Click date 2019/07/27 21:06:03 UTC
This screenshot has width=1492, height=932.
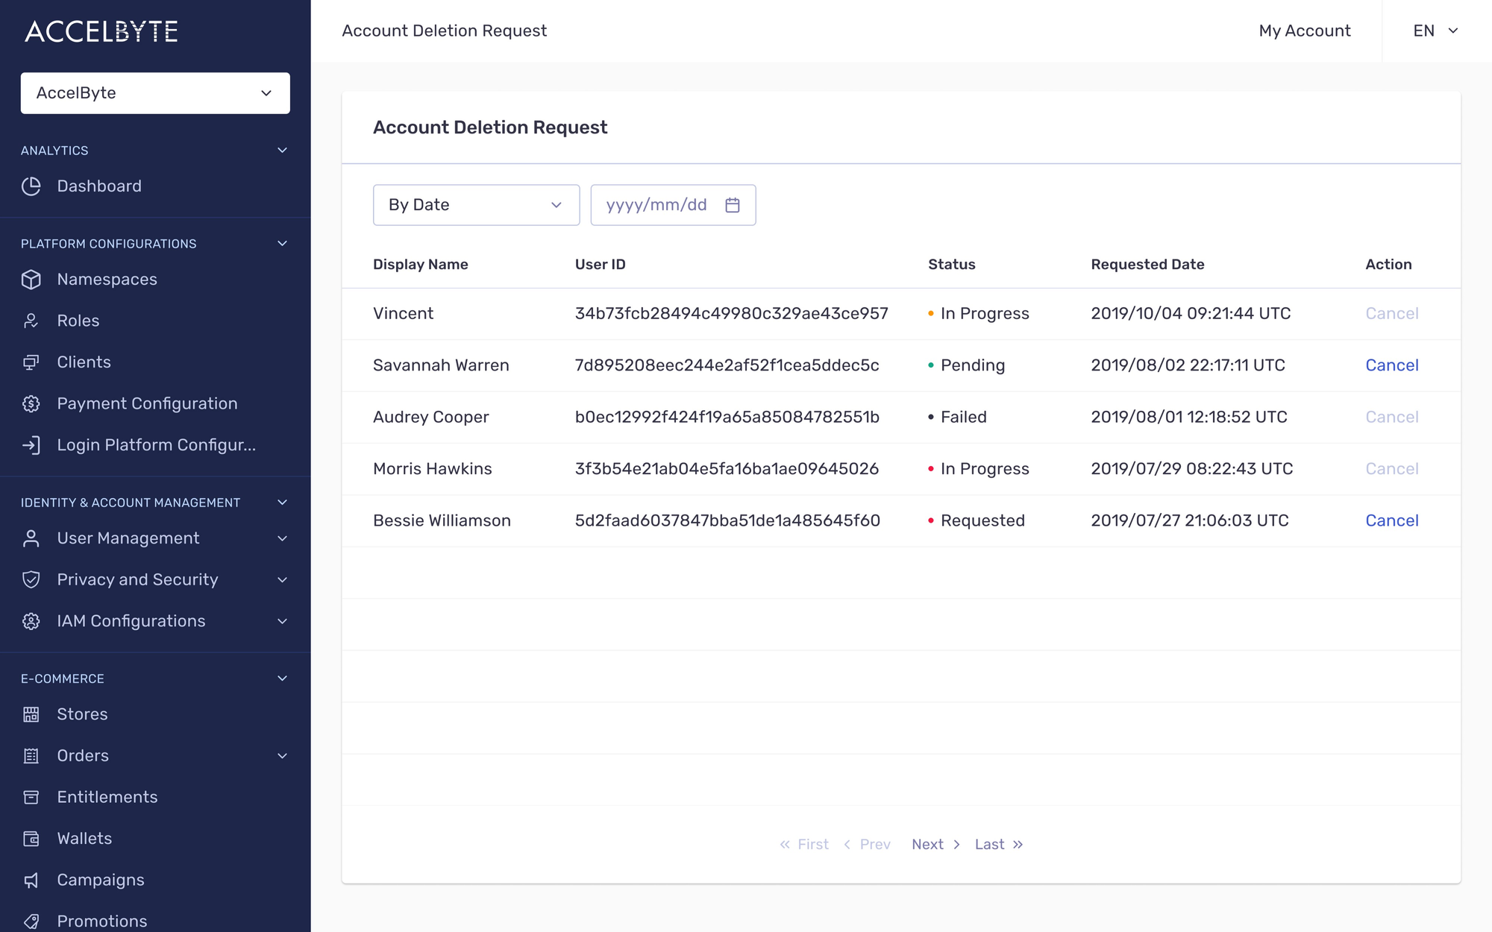pos(1190,520)
